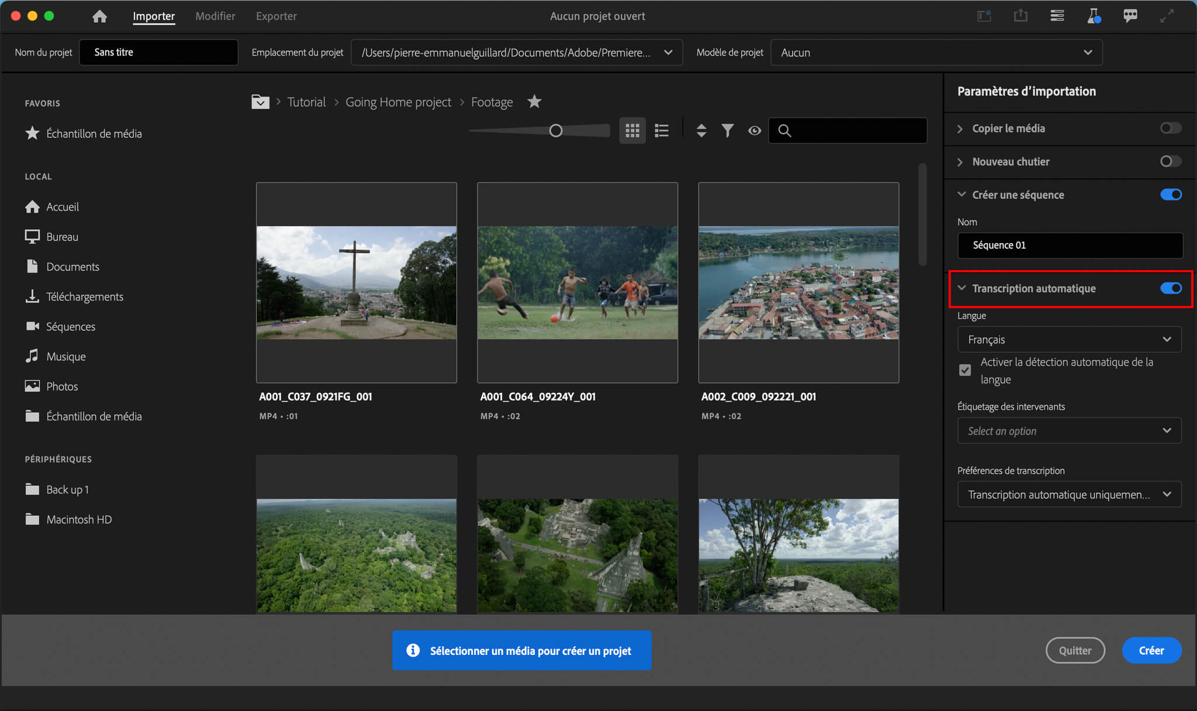Viewport: 1197px width, 711px height.
Task: Open the file type filter
Action: (x=727, y=130)
